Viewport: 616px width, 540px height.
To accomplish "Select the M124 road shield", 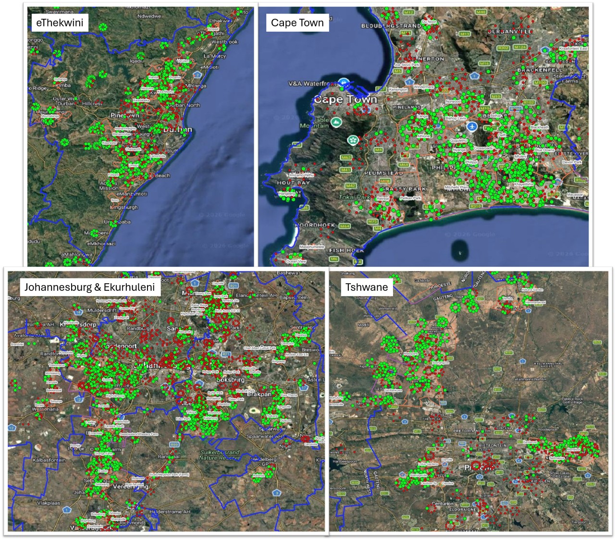I will pyautogui.click(x=520, y=47).
